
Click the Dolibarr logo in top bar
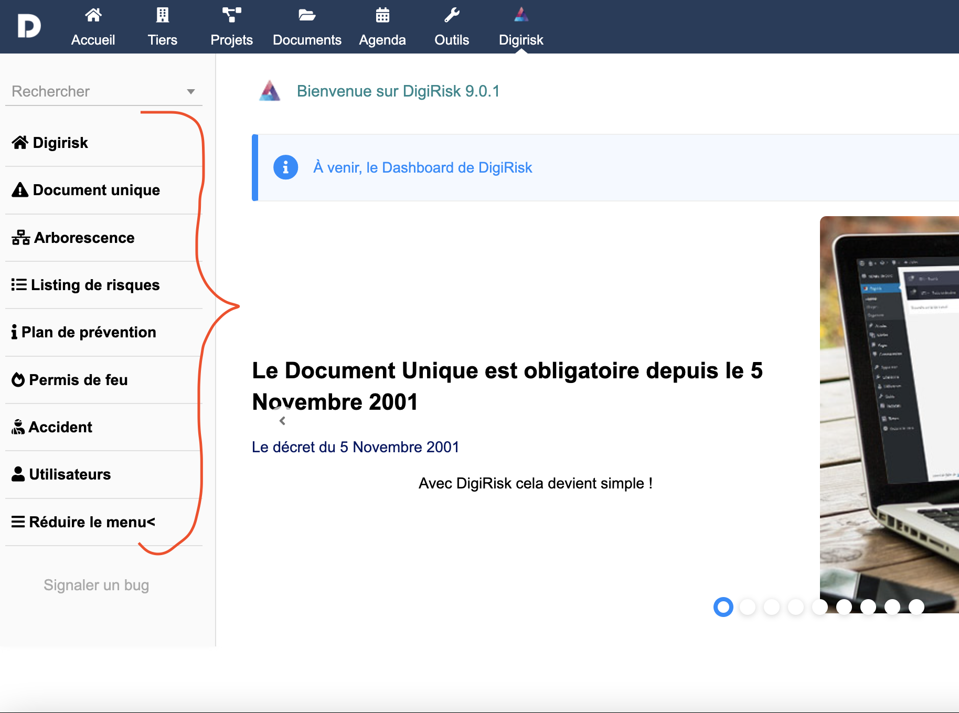(x=29, y=26)
